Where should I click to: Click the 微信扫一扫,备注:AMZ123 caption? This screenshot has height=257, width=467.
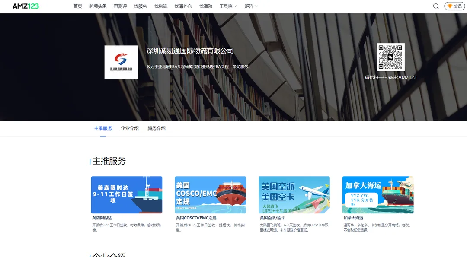390,77
